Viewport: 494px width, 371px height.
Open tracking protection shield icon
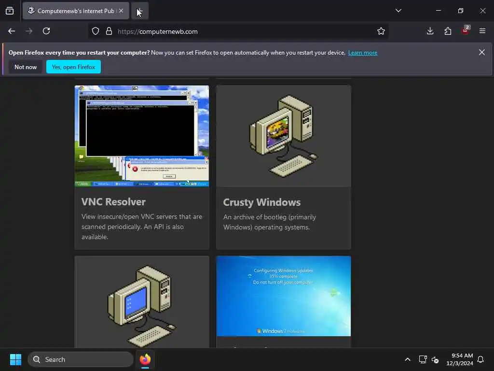coord(96,31)
